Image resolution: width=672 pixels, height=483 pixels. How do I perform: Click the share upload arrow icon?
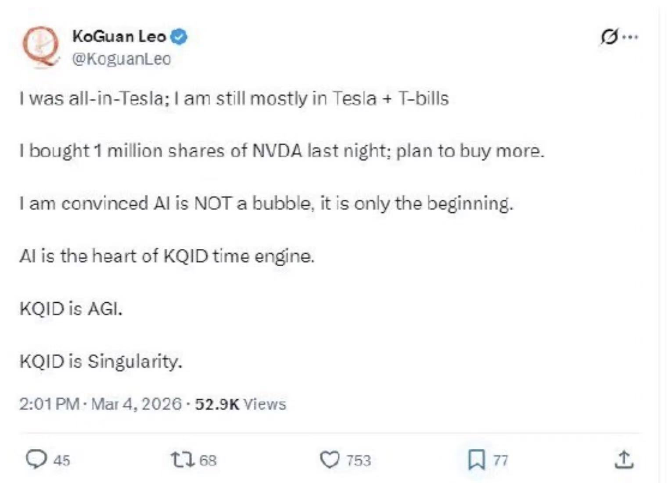pos(624,459)
